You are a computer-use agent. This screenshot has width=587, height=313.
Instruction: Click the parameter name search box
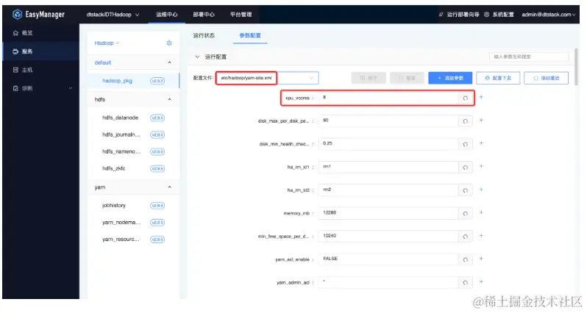[529, 57]
